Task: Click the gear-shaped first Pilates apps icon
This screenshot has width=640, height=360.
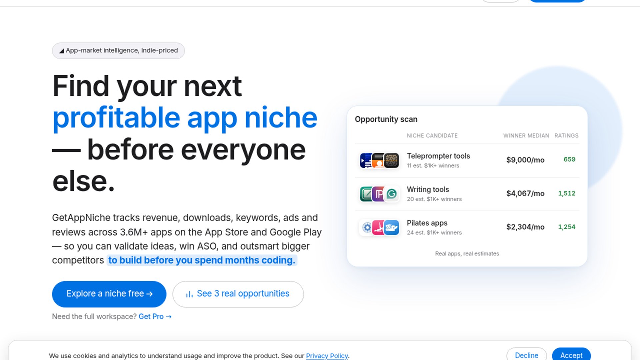Action: tap(366, 227)
